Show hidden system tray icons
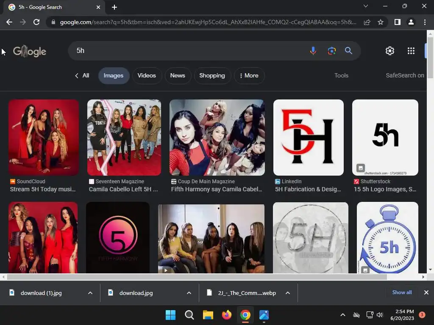434x325 pixels. [x=342, y=315]
